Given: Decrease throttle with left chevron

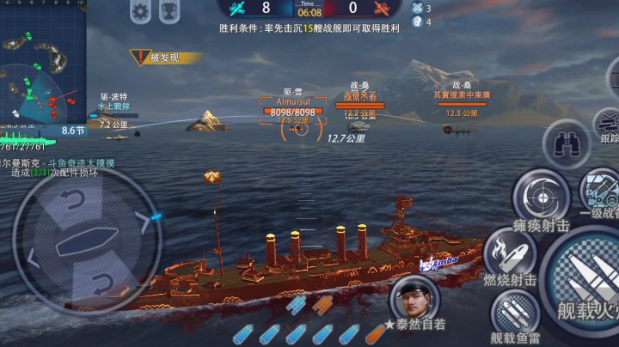Looking at the screenshot, I should [33, 259].
